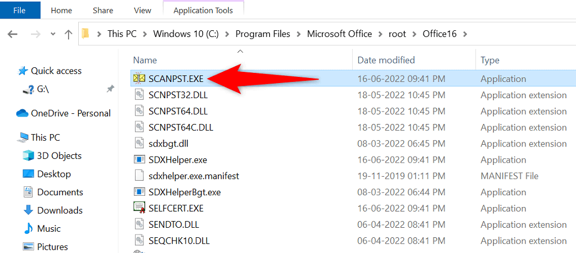
Task: Click the OneDrive cloud icon
Action: coord(22,113)
